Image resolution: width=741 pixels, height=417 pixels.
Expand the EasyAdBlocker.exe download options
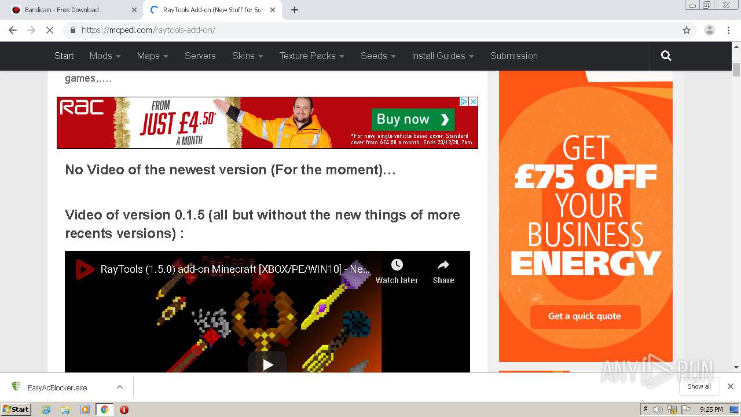point(120,387)
